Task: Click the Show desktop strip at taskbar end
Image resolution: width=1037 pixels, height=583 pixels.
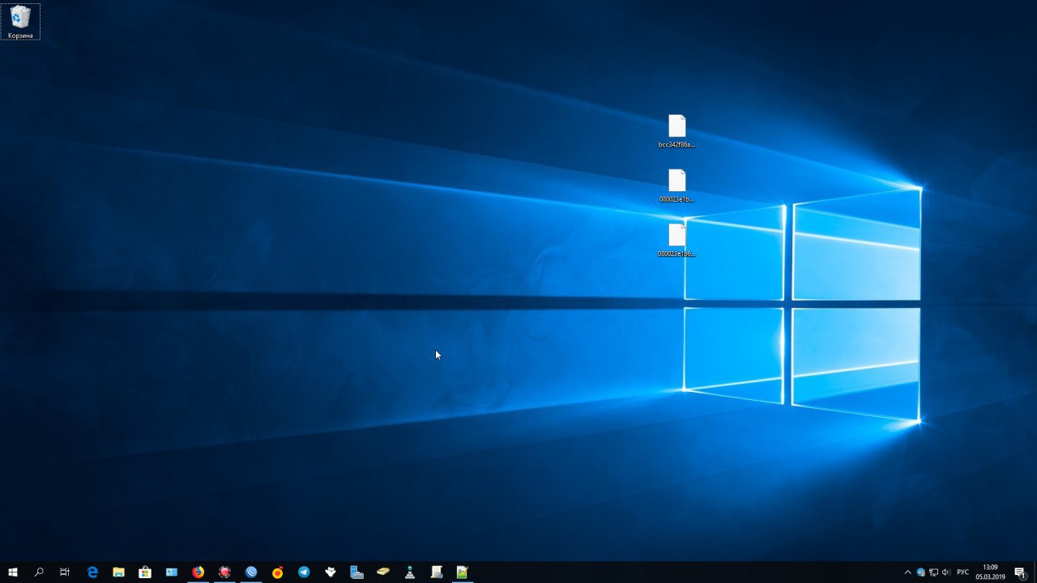Action: 1035,572
